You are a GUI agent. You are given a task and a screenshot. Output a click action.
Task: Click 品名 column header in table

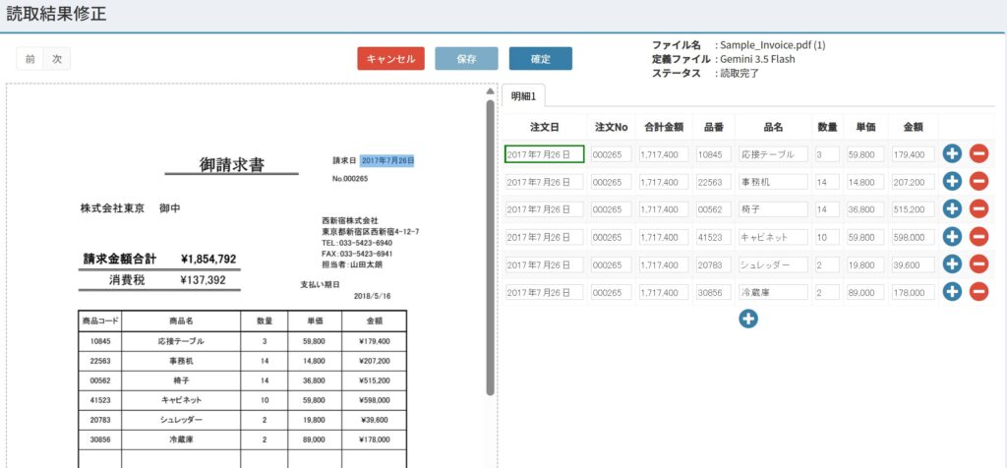coord(773,127)
